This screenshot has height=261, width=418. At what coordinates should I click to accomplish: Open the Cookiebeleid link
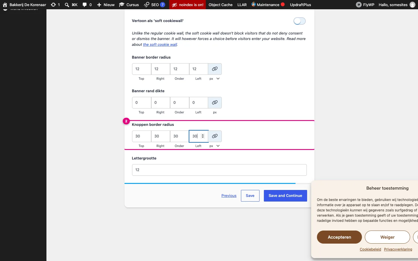(x=370, y=249)
